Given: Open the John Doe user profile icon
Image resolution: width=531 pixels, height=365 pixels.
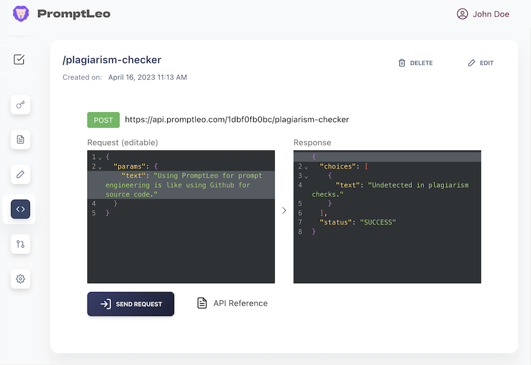Looking at the screenshot, I should pyautogui.click(x=462, y=14).
